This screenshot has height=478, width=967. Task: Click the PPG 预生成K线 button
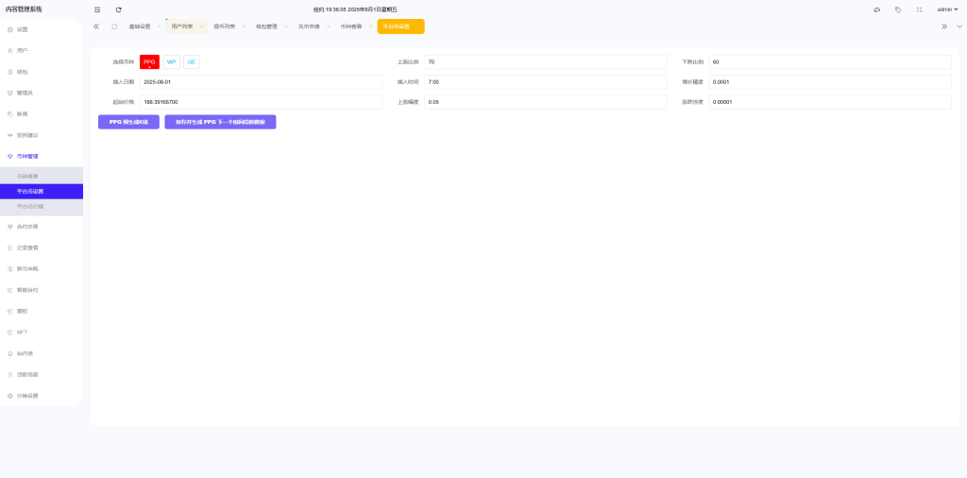(128, 122)
